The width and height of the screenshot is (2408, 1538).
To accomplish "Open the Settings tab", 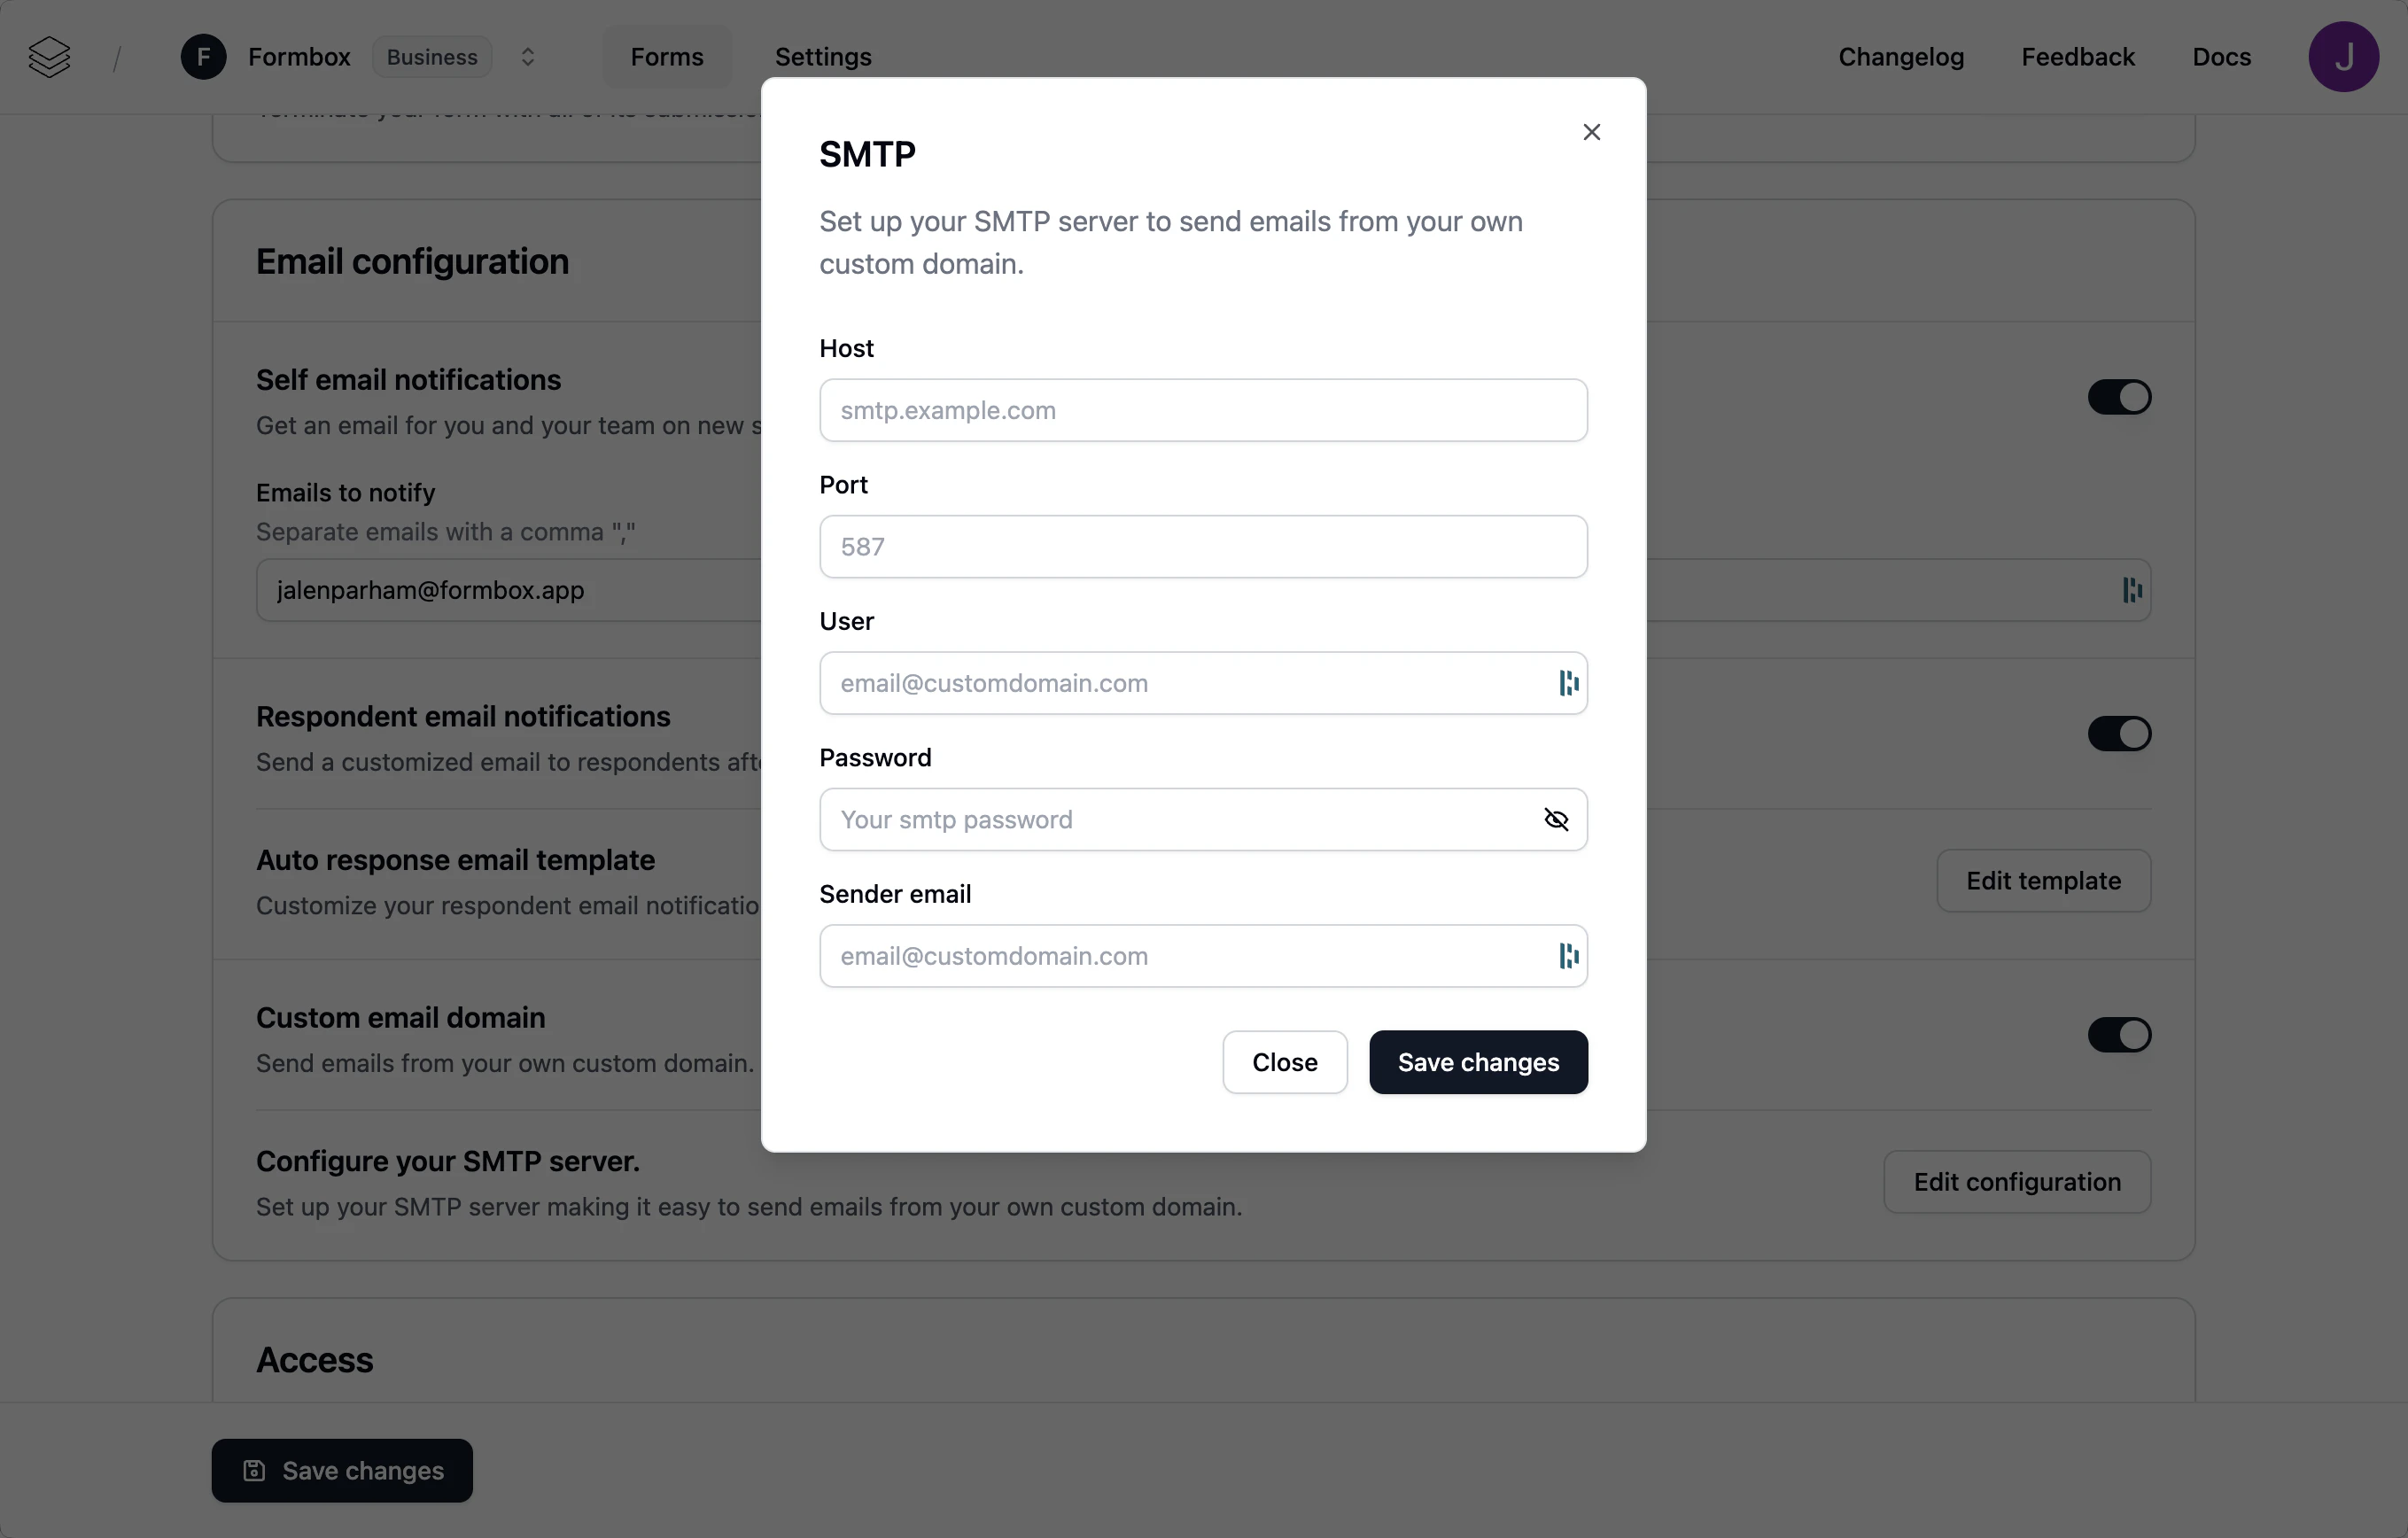I will tap(823, 57).
